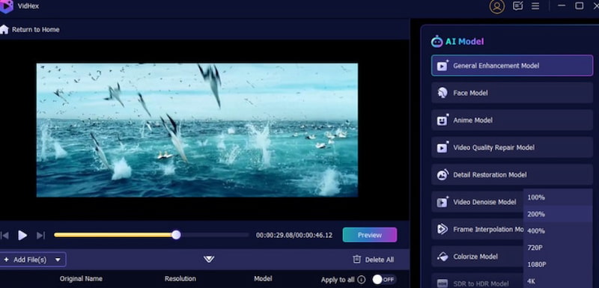Image resolution: width=599 pixels, height=288 pixels.
Task: Return to Home via the text link
Action: point(35,29)
